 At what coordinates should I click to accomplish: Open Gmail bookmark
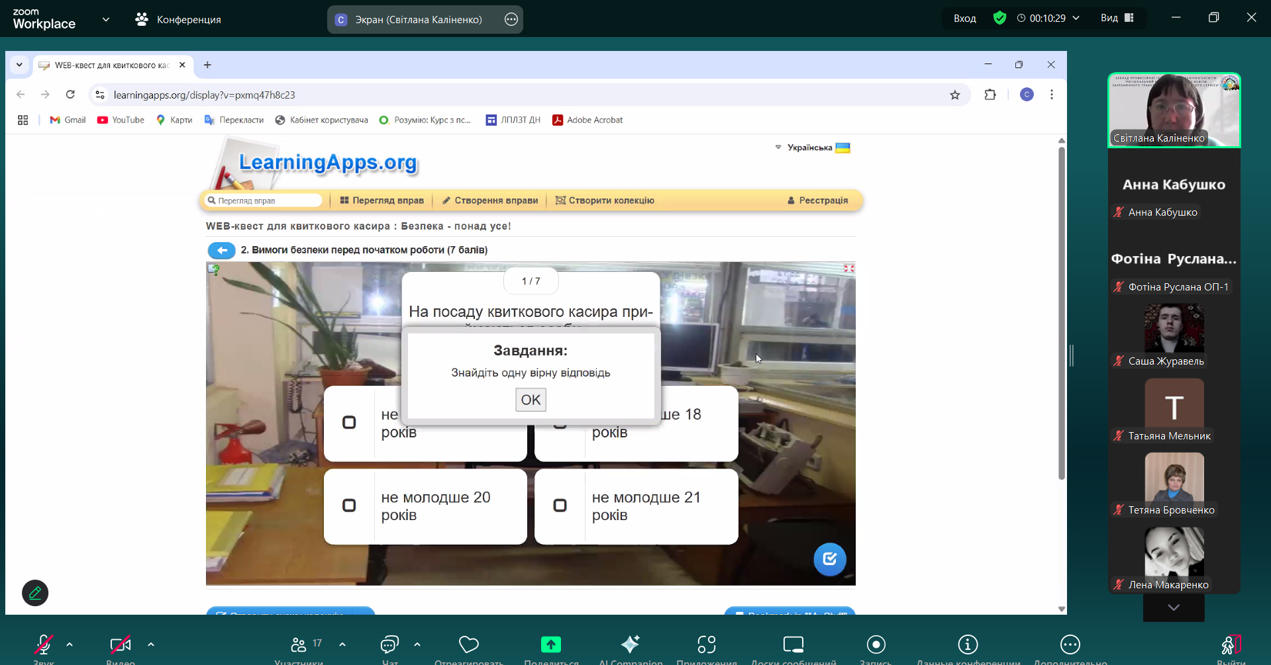click(68, 120)
